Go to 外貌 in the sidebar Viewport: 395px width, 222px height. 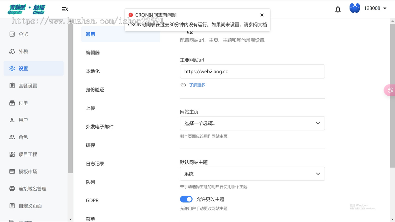tap(34, 51)
